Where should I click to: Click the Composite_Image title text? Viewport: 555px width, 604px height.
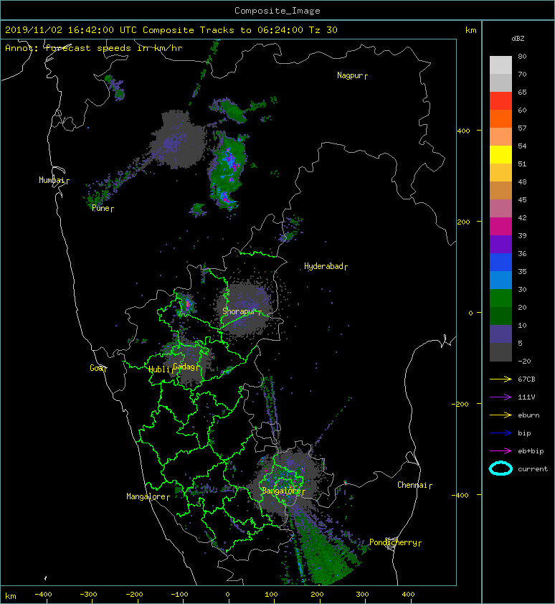click(x=277, y=11)
